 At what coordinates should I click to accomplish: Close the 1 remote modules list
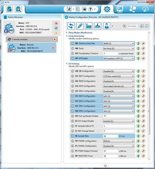point(55,40)
